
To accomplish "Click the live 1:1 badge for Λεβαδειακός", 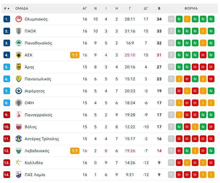I will coord(75,151).
